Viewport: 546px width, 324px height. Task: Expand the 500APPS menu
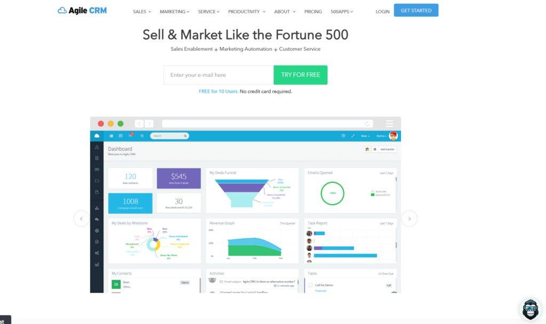pyautogui.click(x=342, y=12)
